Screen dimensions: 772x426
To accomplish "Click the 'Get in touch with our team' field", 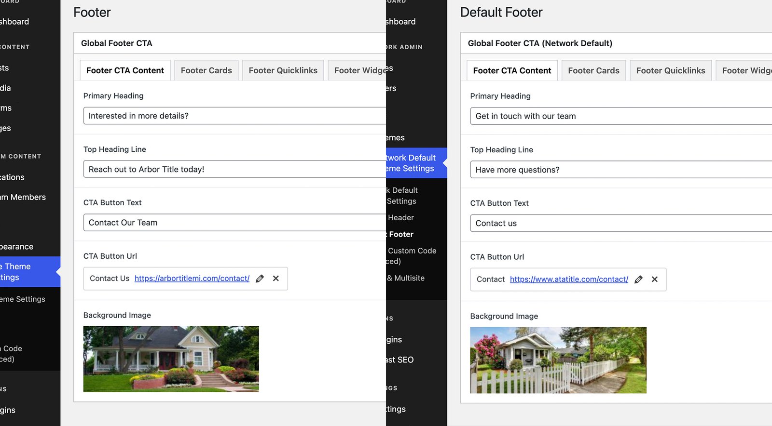I will click(x=620, y=116).
